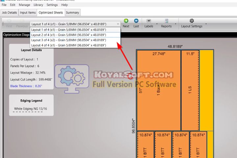Viewport: 237px width, 158px height.
Task: Open Layout Settings gear icon
Action: point(192,21)
